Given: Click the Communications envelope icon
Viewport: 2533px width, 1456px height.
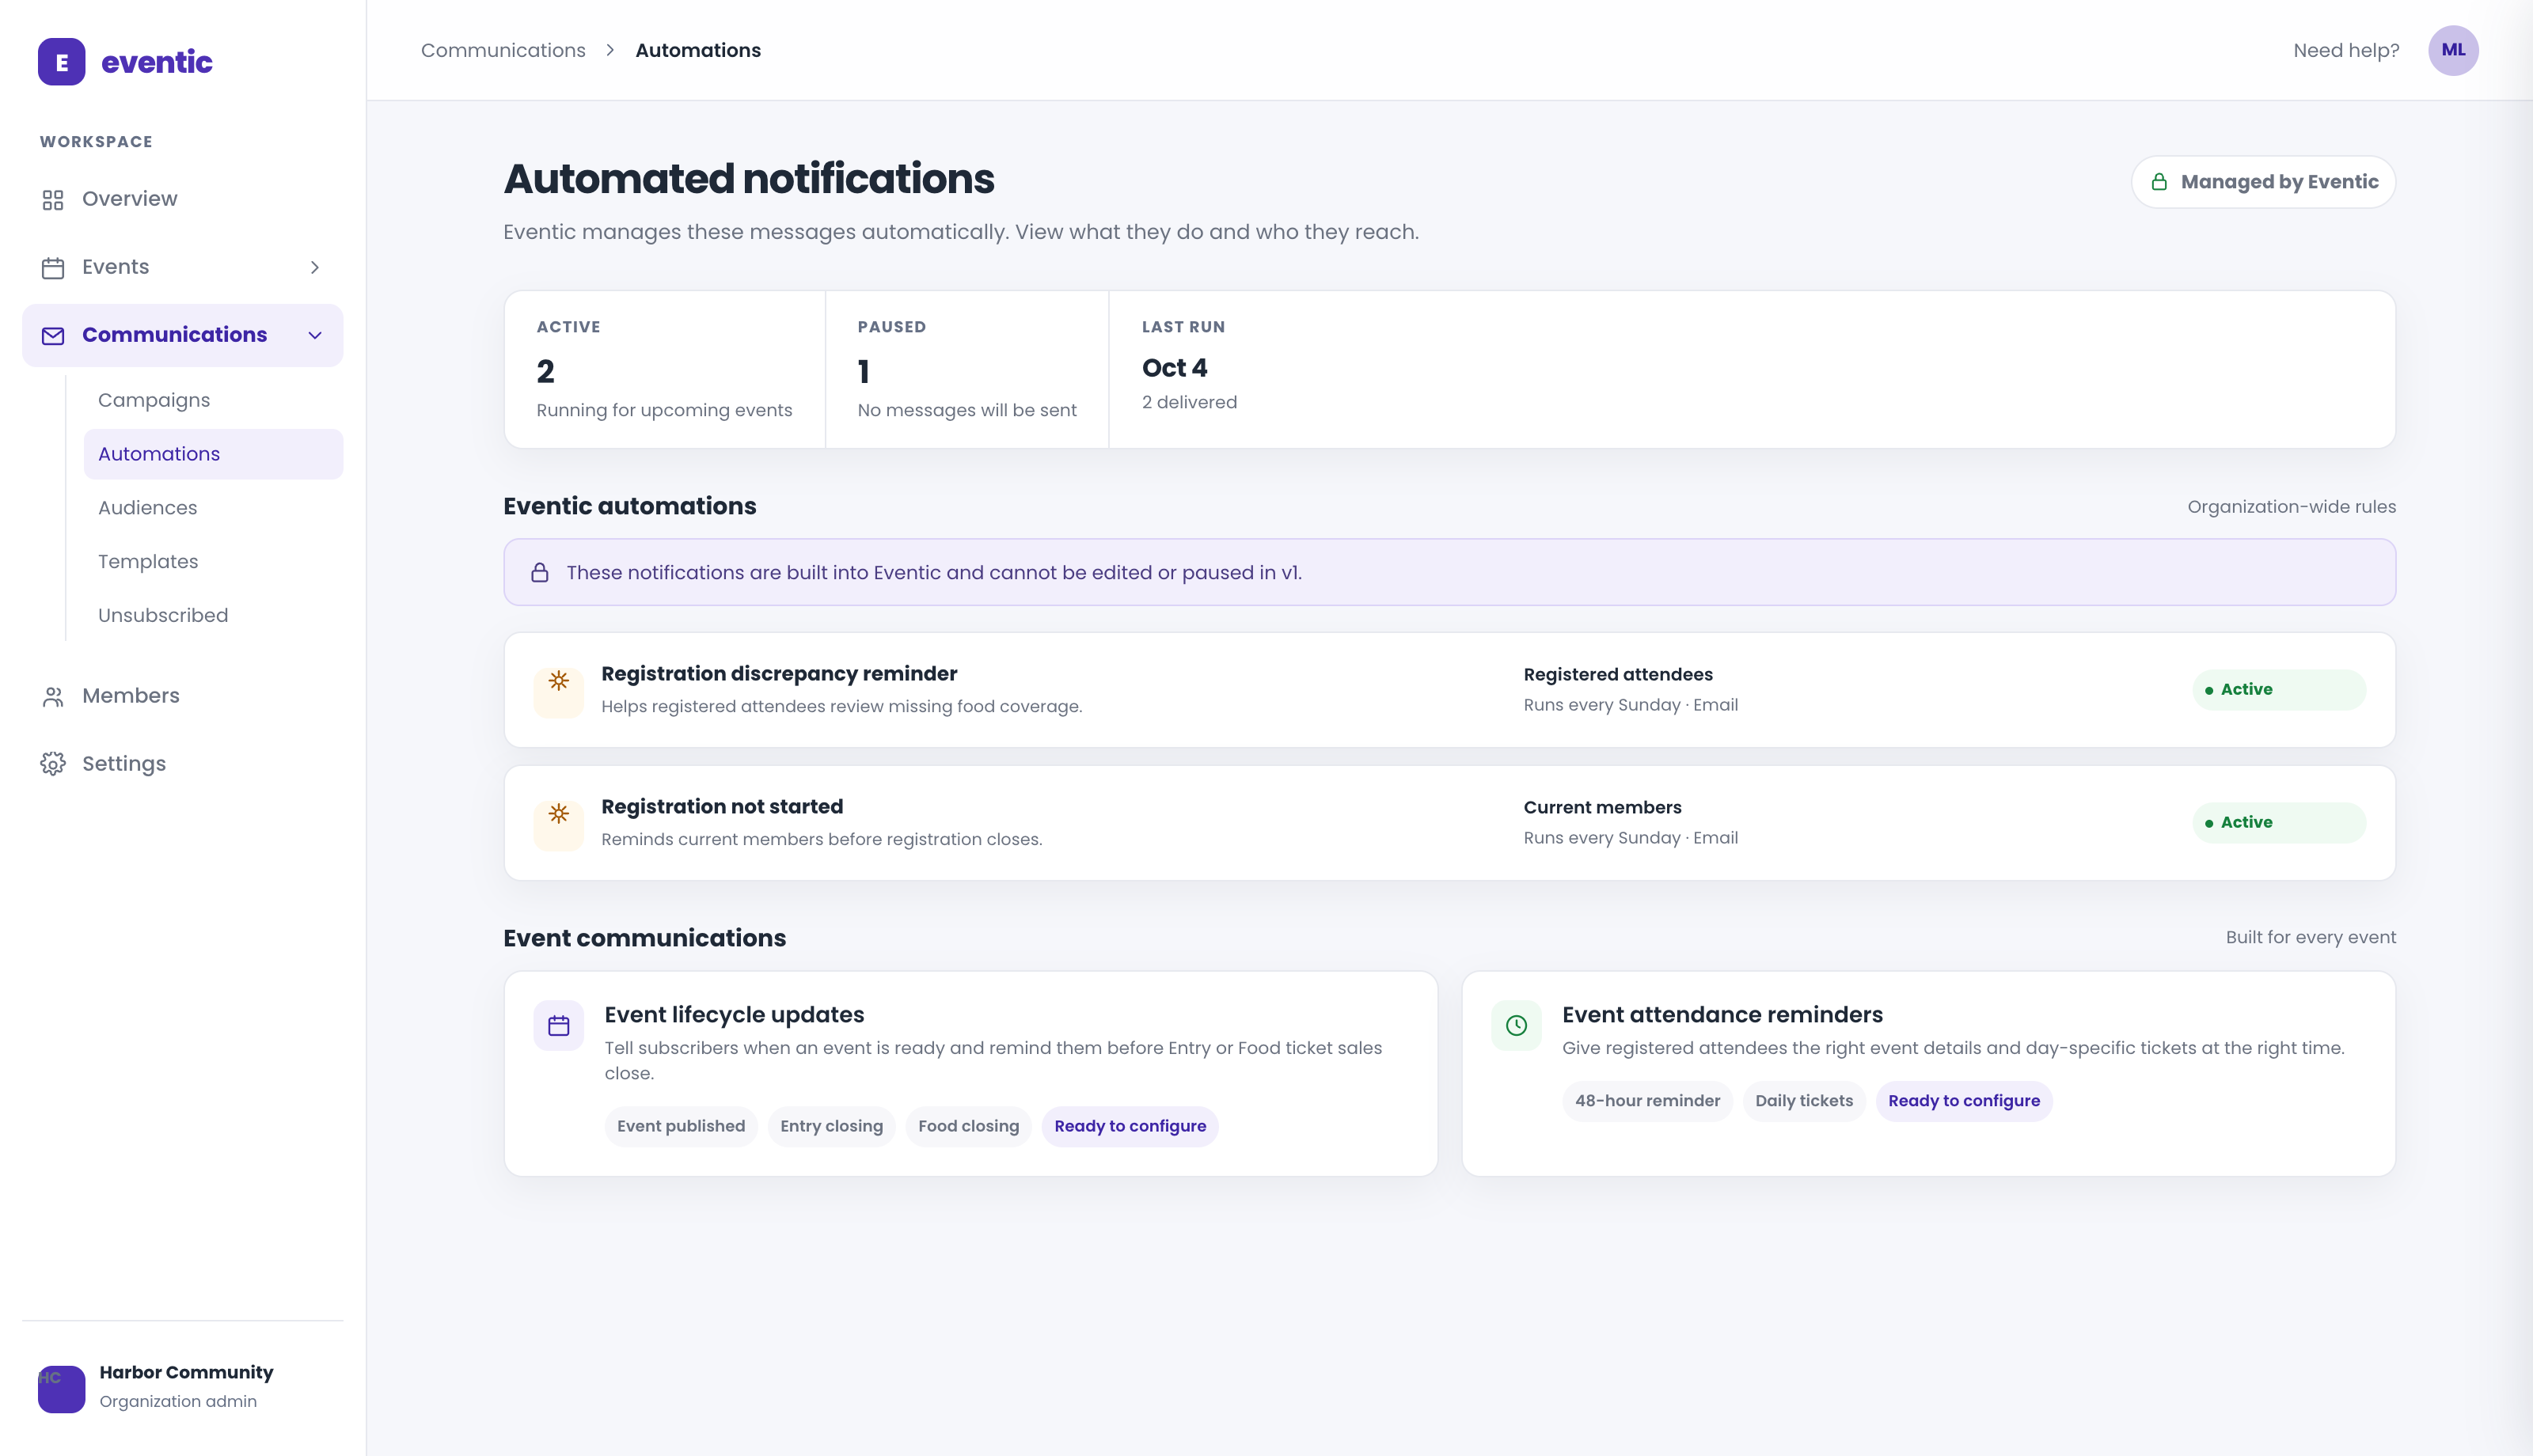Looking at the screenshot, I should pos(53,336).
